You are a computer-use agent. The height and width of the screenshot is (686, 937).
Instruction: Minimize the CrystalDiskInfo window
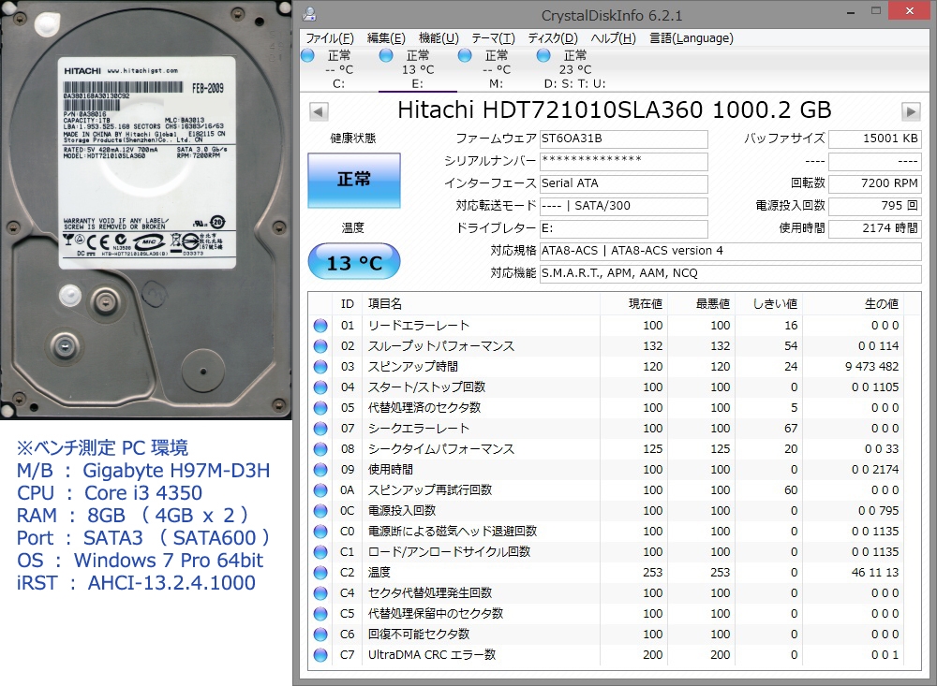coord(851,12)
